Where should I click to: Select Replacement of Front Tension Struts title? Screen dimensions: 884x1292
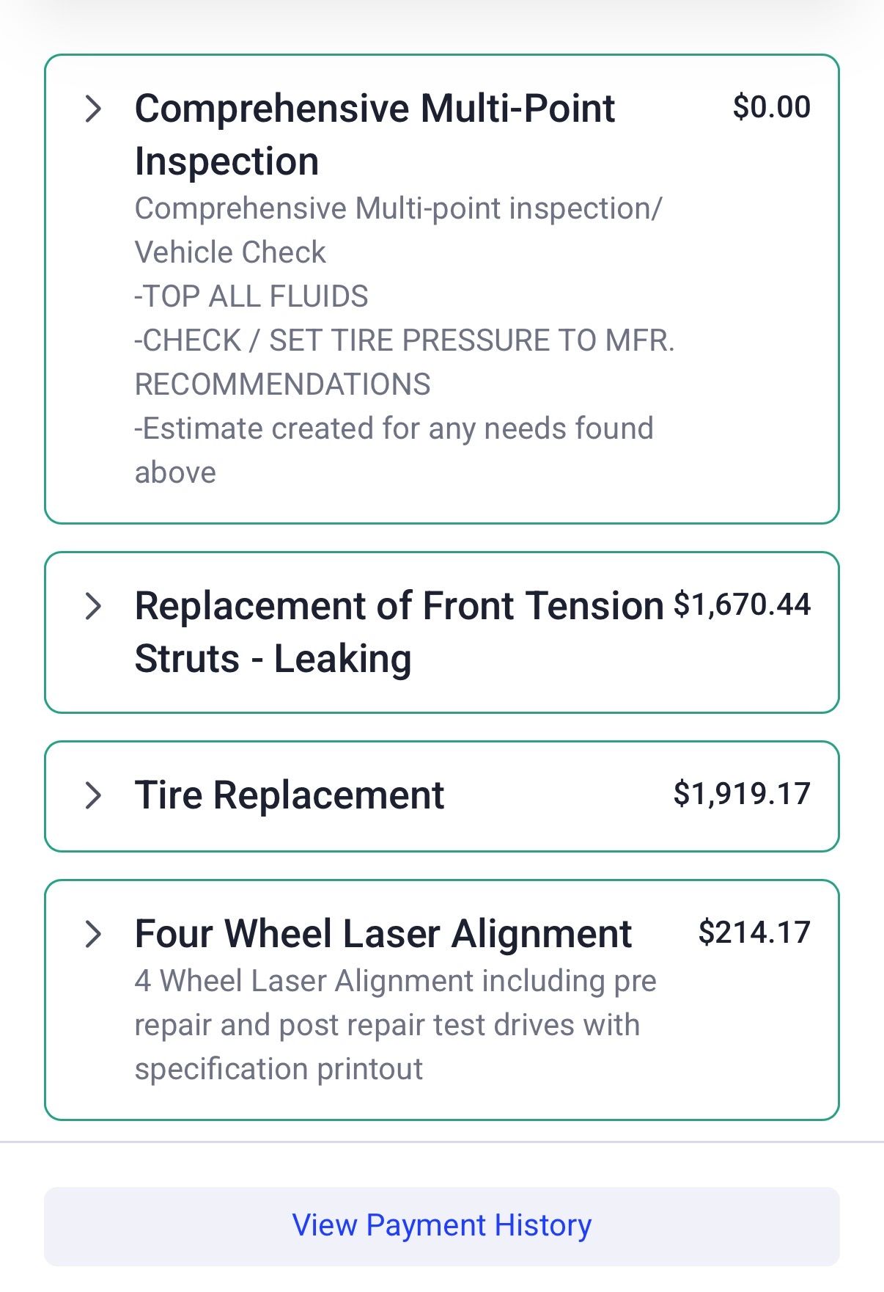(x=399, y=632)
